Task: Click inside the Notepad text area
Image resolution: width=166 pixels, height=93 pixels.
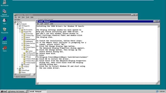Action: pos(97,54)
